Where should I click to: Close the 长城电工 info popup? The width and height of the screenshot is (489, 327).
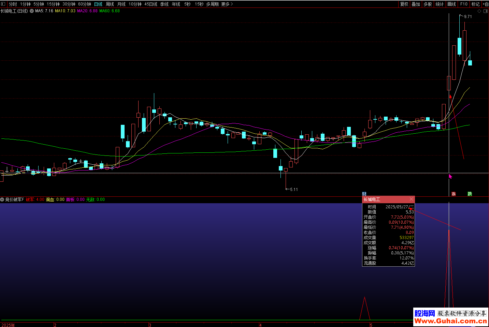click(411, 199)
